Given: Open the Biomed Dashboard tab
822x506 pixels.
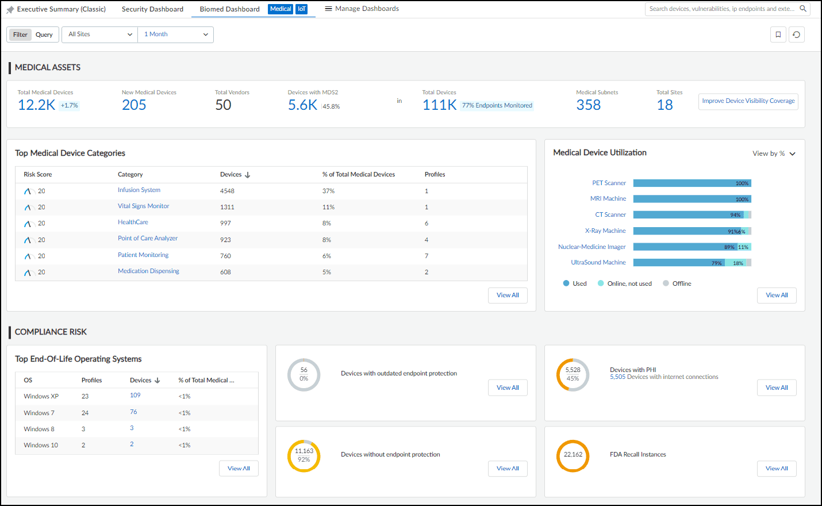Looking at the screenshot, I should point(229,9).
